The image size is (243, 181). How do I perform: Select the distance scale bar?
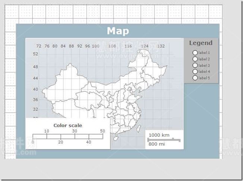(x=164, y=140)
